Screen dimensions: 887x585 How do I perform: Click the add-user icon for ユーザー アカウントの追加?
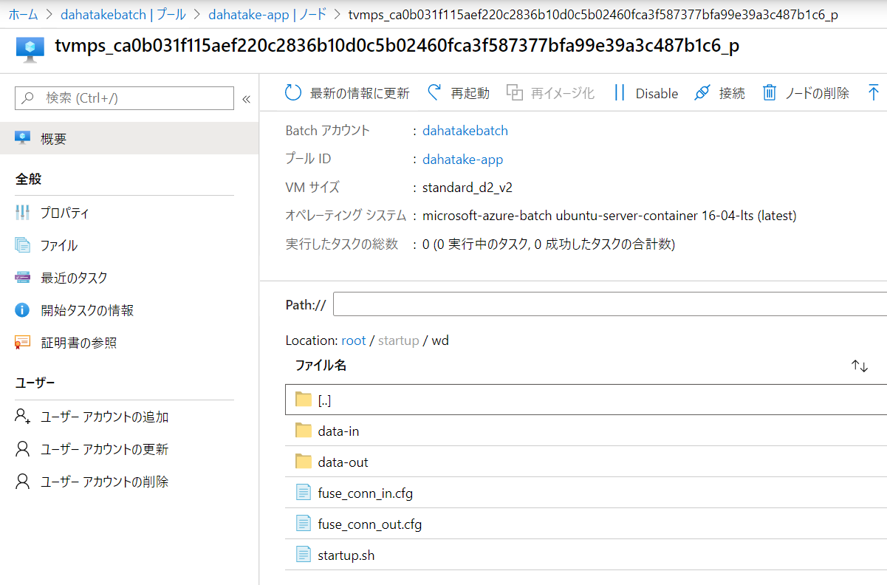click(x=23, y=417)
